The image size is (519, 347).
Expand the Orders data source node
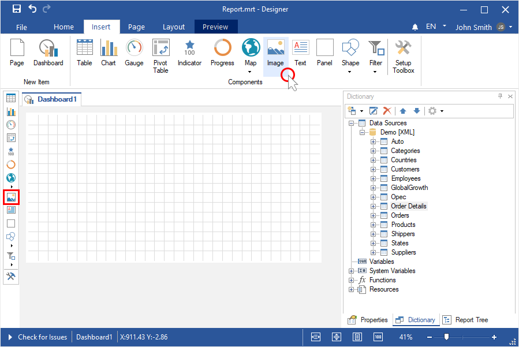(x=373, y=215)
